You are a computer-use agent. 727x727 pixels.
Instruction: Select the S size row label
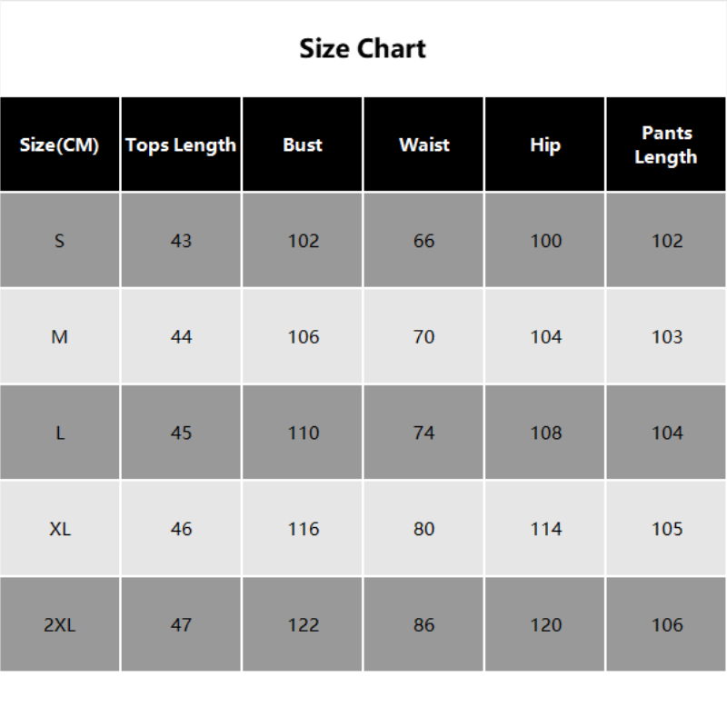coord(60,241)
